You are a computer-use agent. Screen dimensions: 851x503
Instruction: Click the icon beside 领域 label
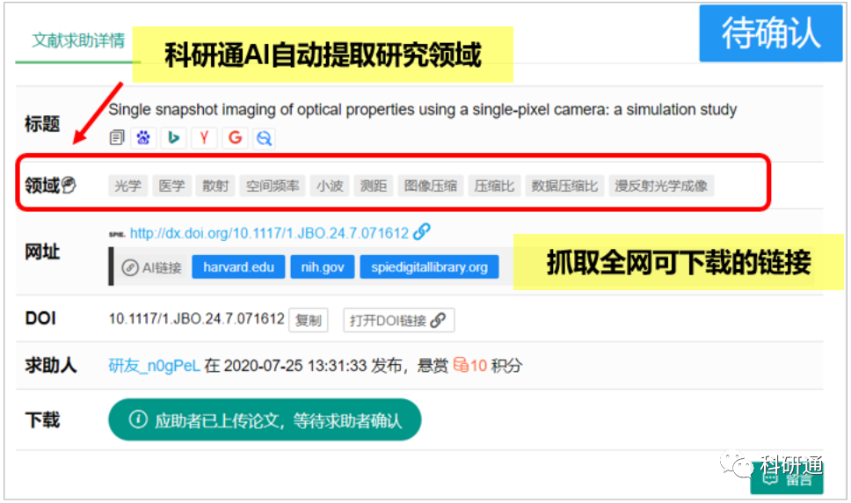[69, 185]
